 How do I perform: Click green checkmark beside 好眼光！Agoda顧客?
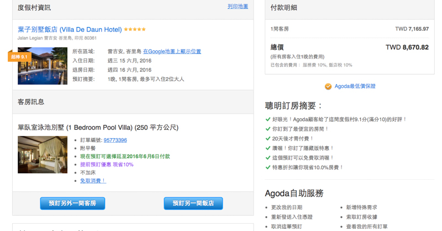268,119
